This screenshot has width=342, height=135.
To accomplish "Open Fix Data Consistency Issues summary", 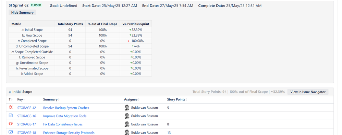I will coord(63,124).
